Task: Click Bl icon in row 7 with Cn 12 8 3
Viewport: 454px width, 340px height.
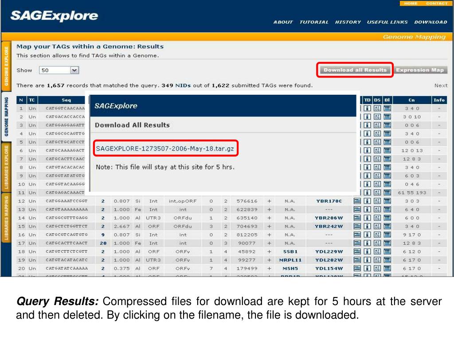Action: (x=387, y=159)
